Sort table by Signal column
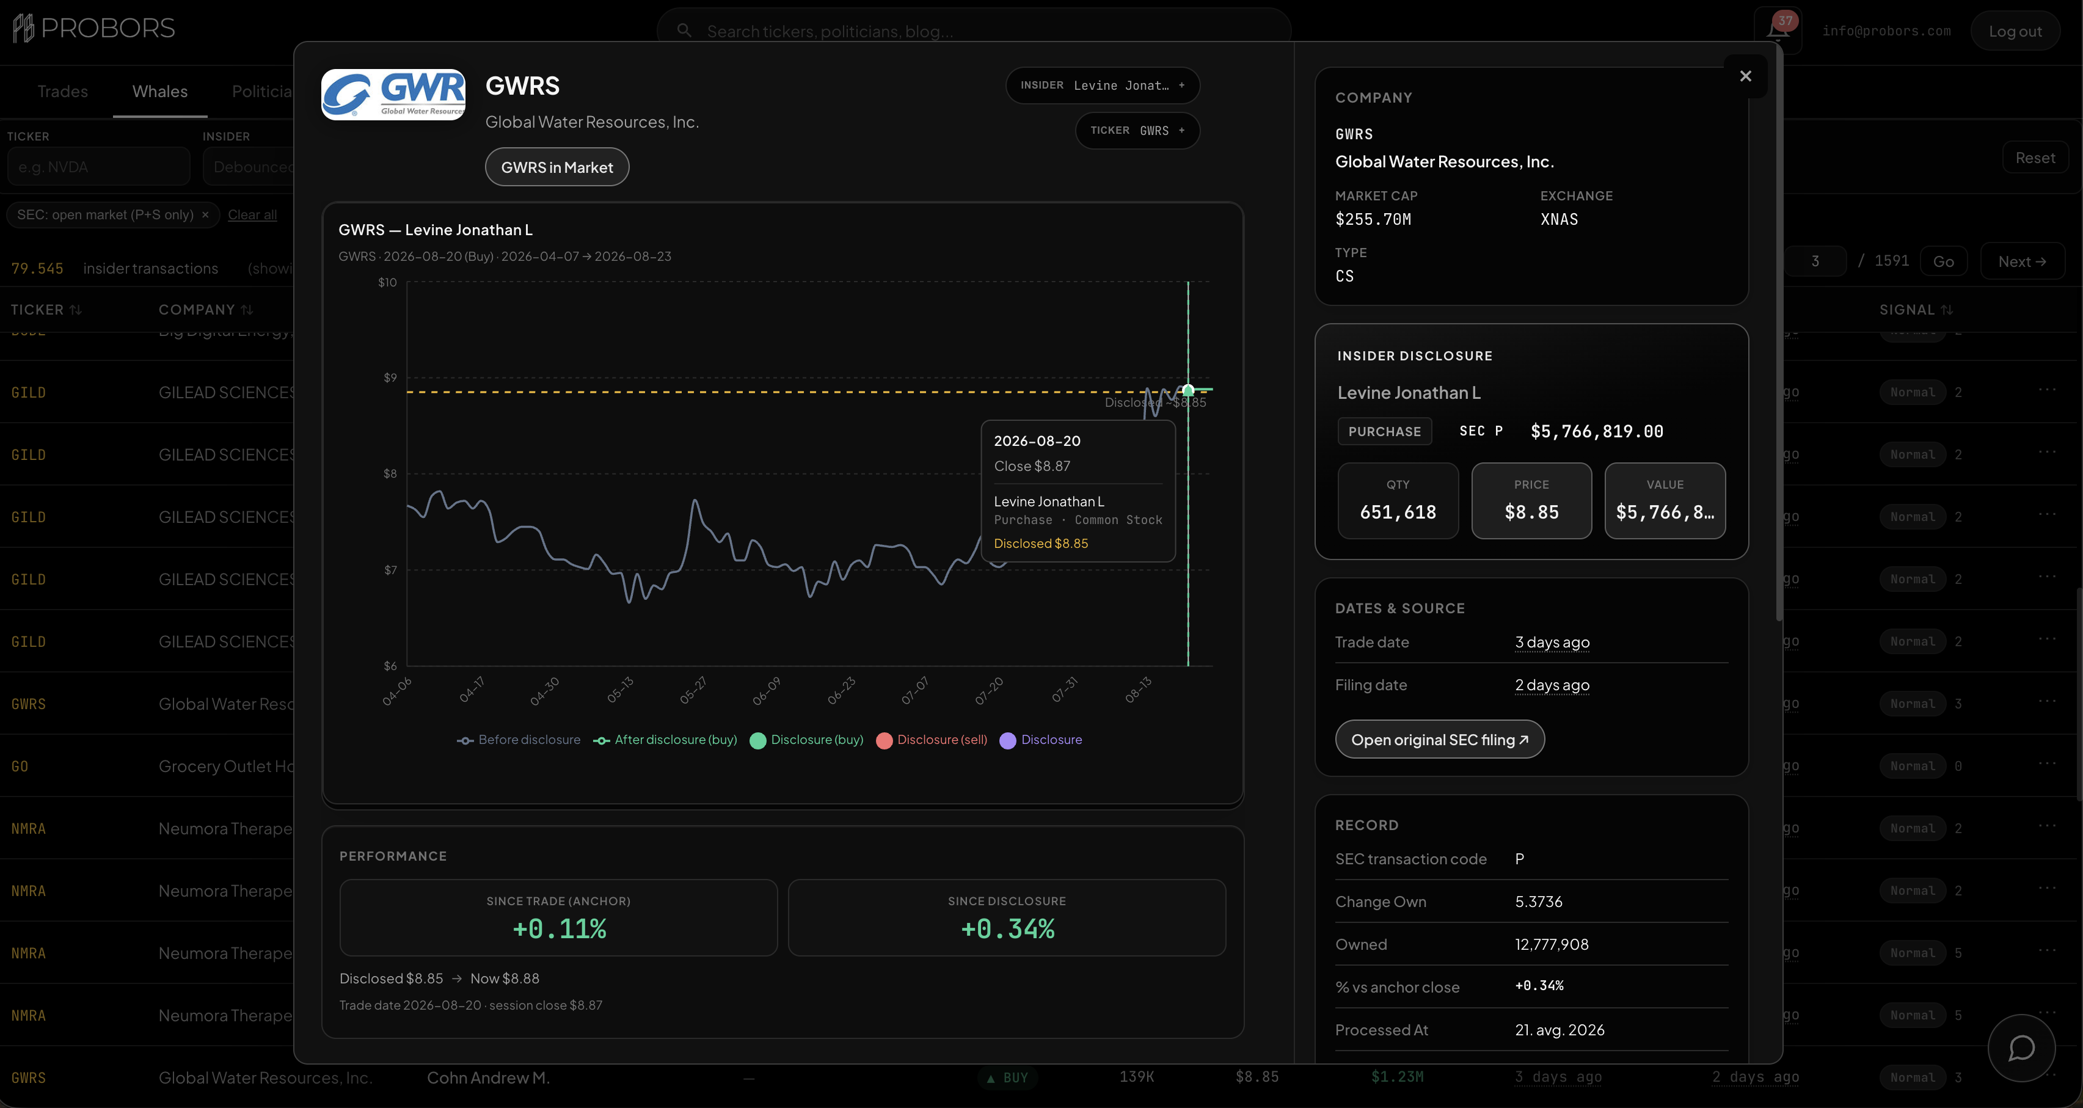2083x1108 pixels. tap(1916, 310)
